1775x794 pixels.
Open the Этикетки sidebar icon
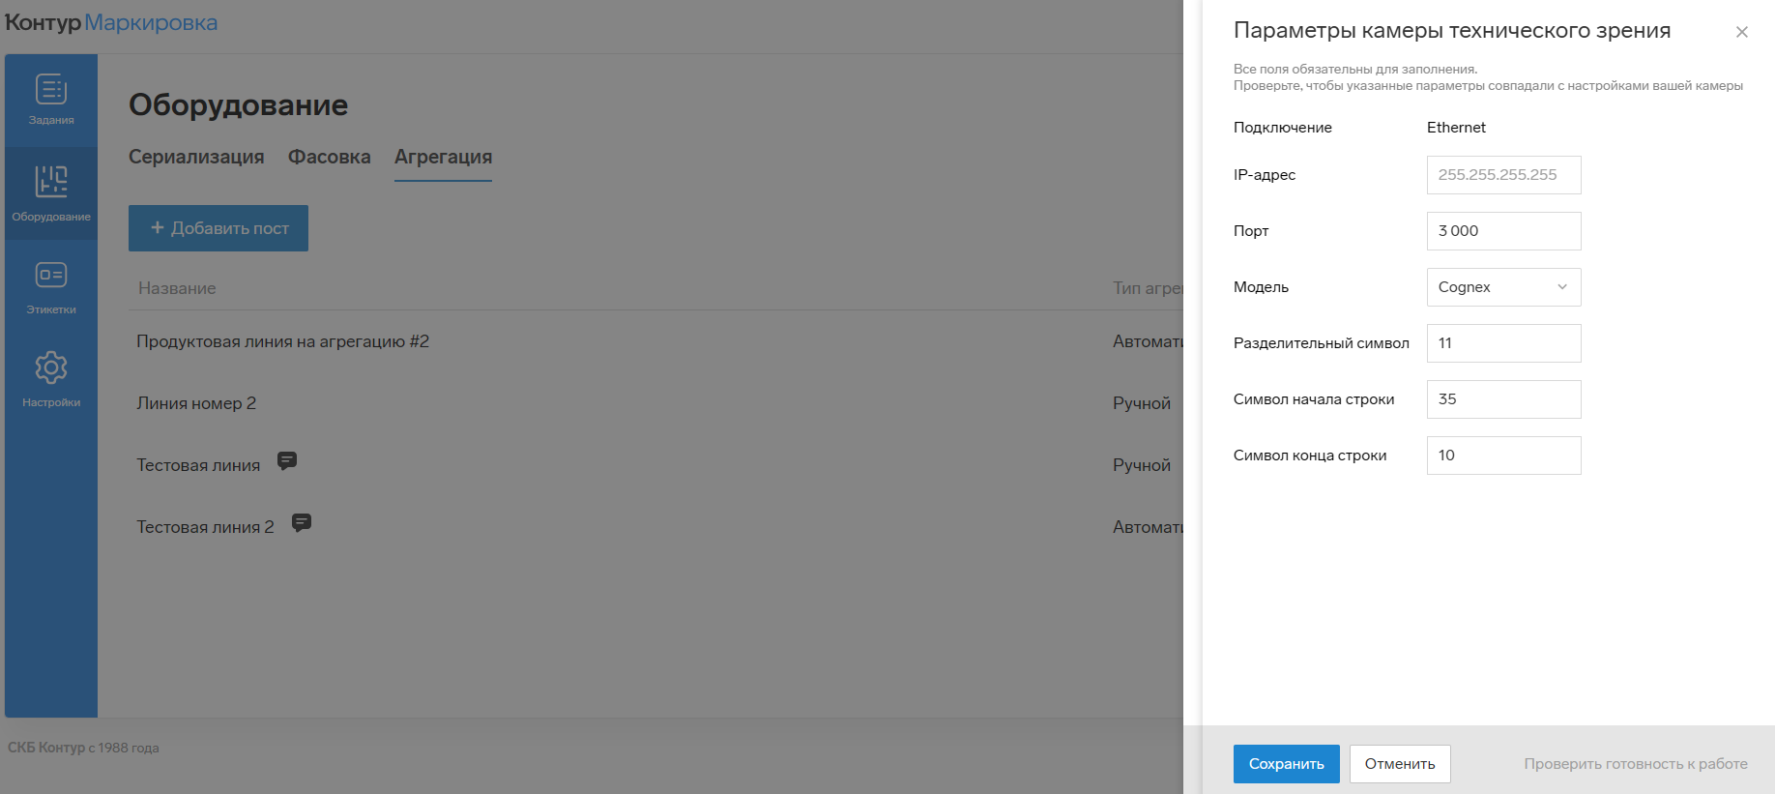pyautogui.click(x=51, y=276)
